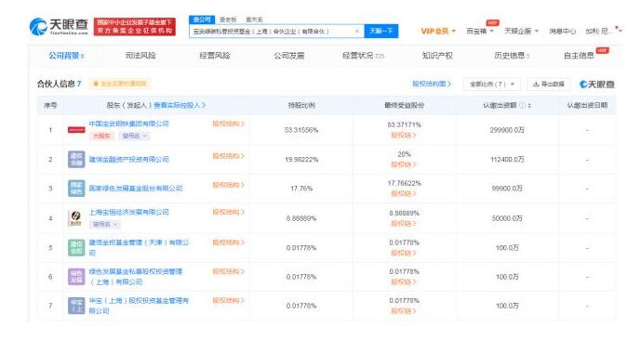Image resolution: width=641 pixels, height=353 pixels.
Task: Switch to the 查公司 search tab
Action: coord(202,20)
